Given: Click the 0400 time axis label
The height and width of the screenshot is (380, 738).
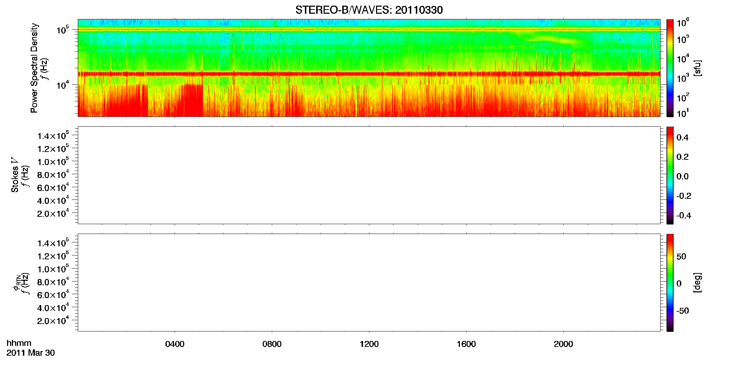Looking at the screenshot, I should pos(175,344).
